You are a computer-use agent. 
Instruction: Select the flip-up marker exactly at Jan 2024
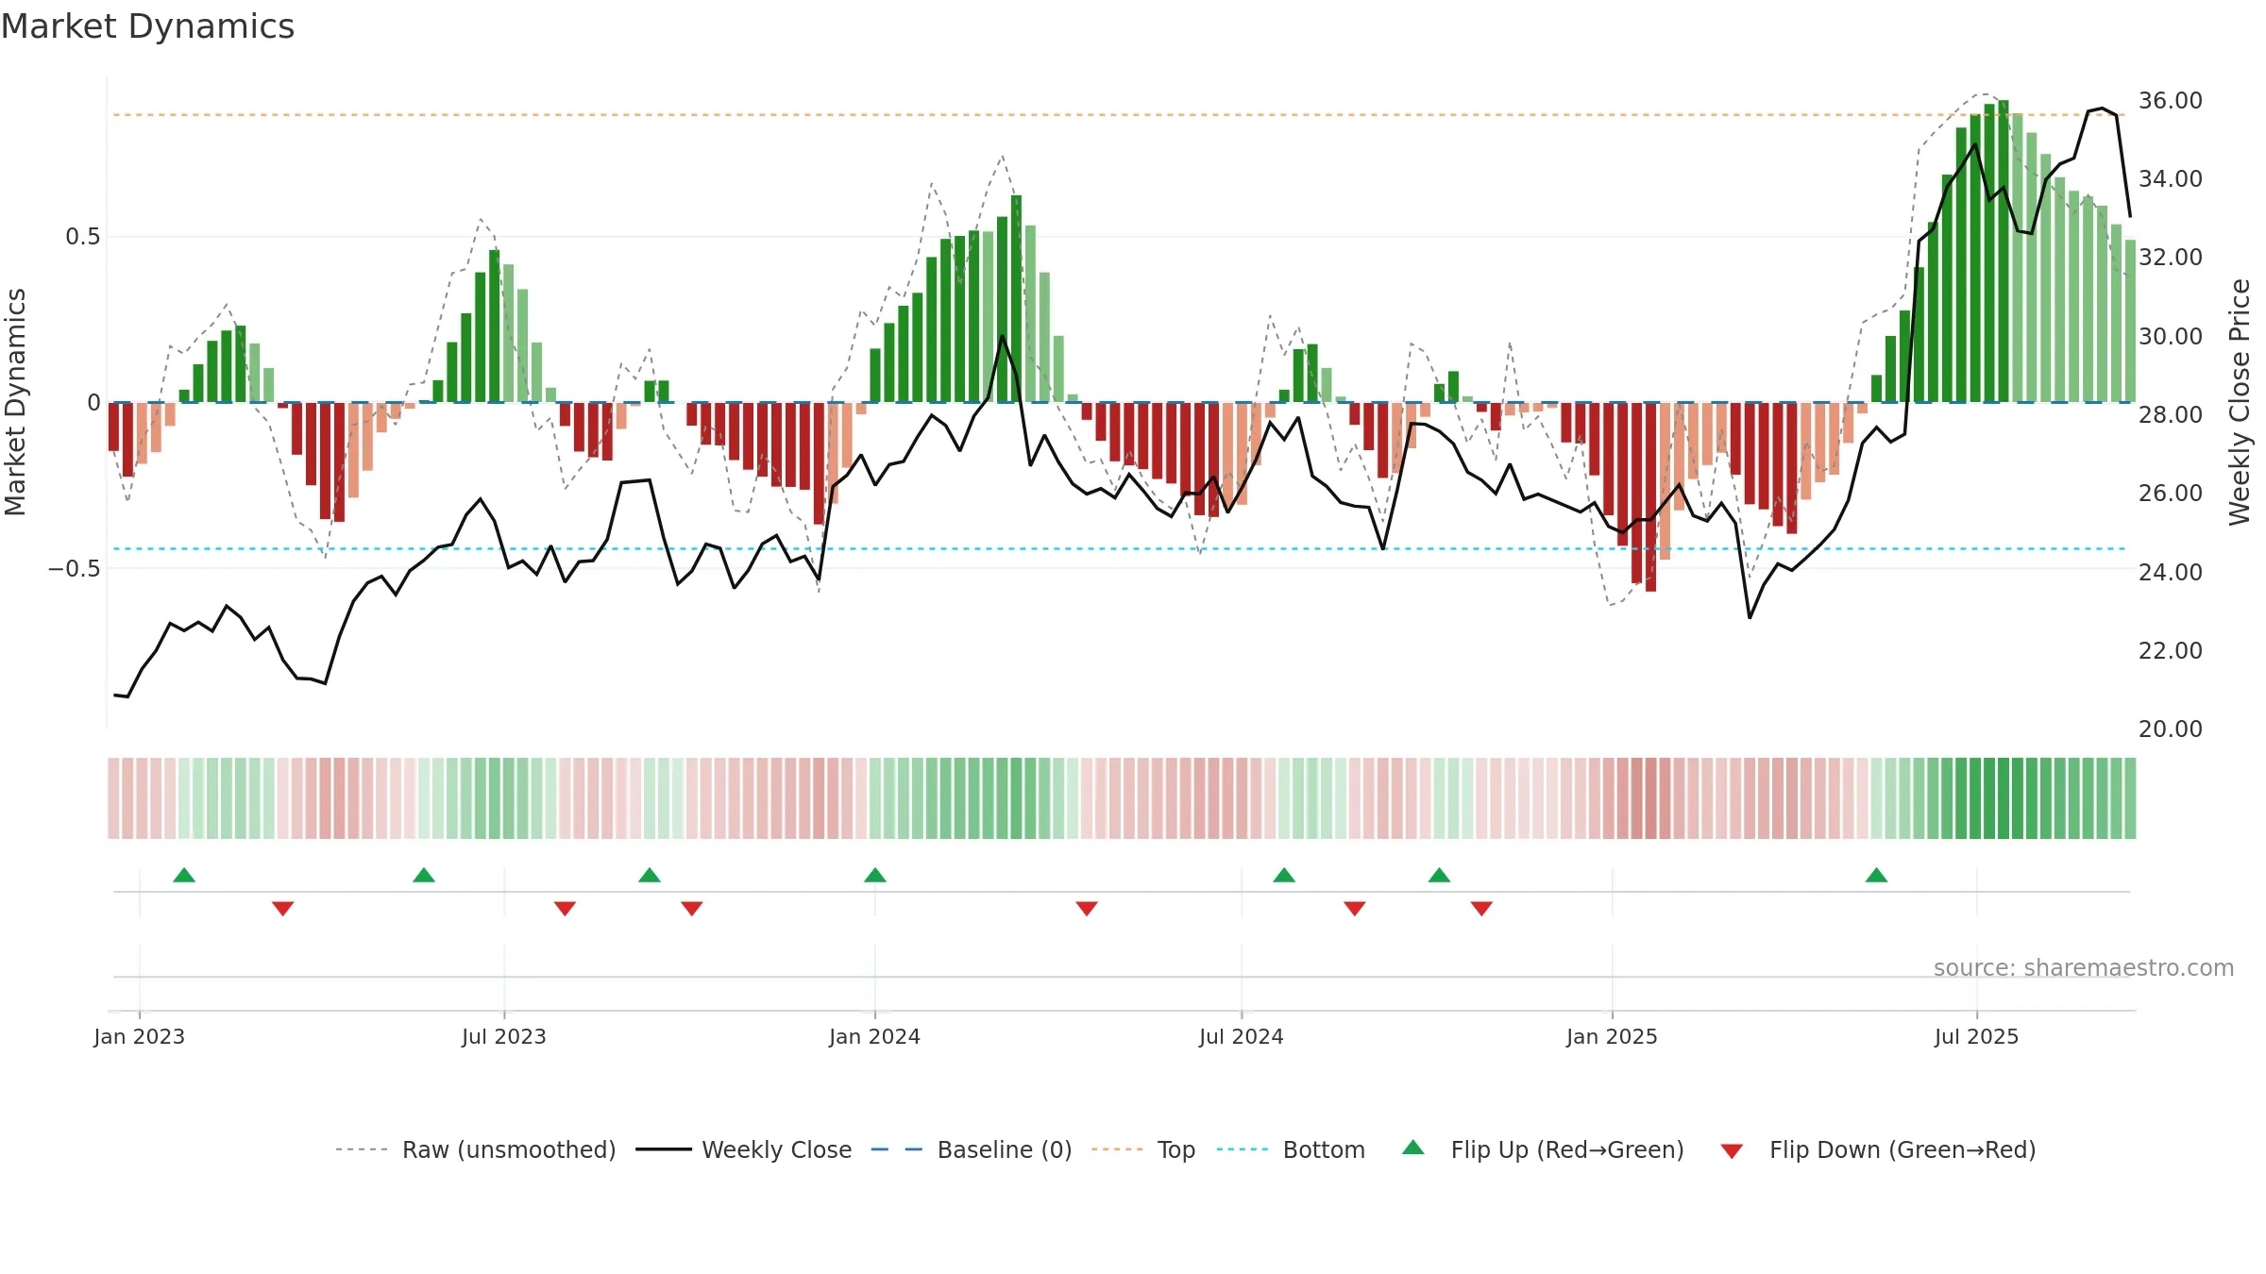pyautogui.click(x=875, y=875)
